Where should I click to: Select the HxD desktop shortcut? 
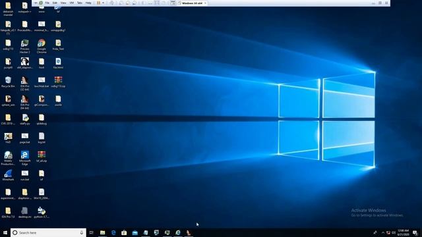(x=8, y=138)
